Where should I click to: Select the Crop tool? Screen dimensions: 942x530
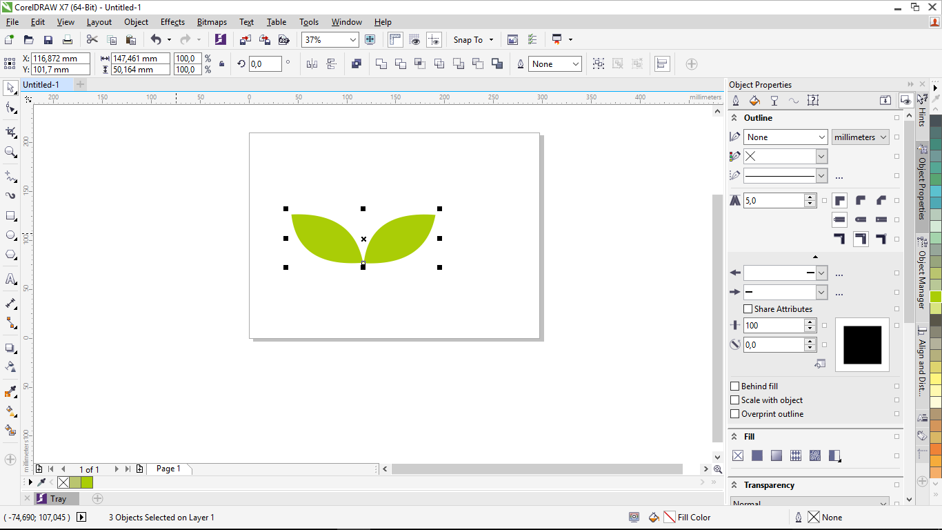click(x=10, y=132)
